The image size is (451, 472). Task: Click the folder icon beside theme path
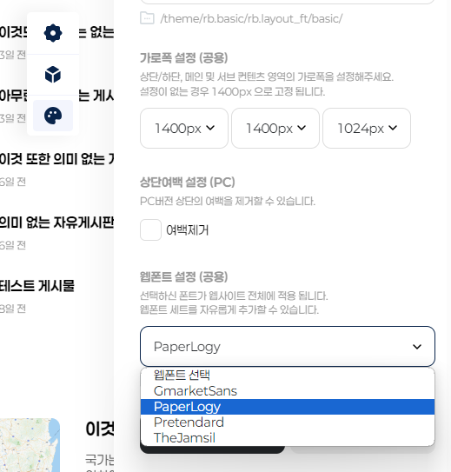pyautogui.click(x=148, y=18)
